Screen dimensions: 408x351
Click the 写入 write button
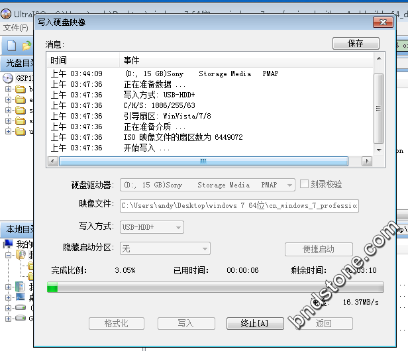pyautogui.click(x=186, y=323)
